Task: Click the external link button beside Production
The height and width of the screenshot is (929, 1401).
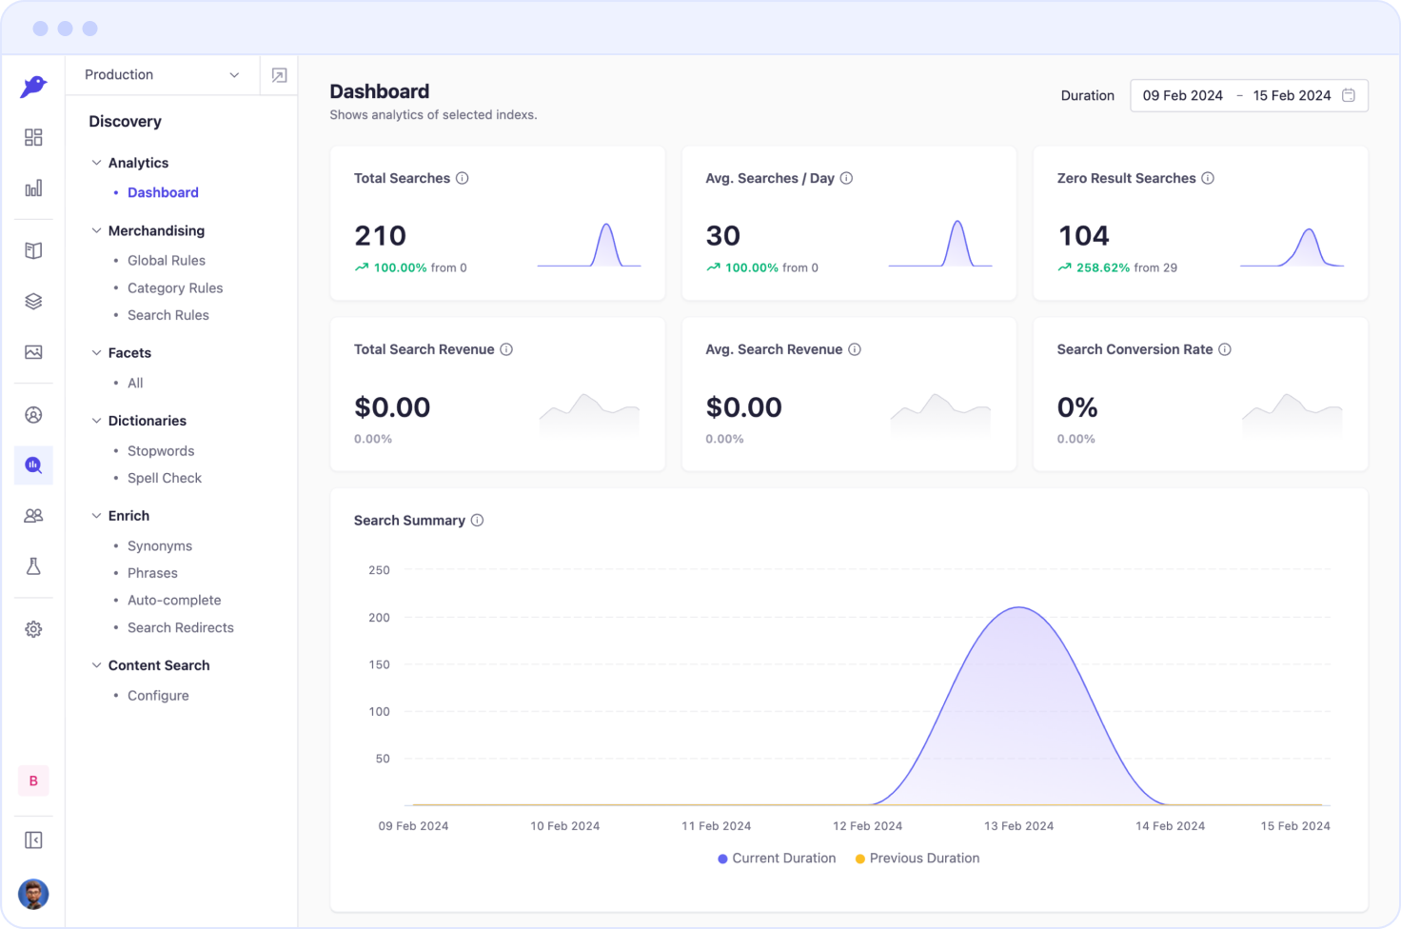Action: 279,75
